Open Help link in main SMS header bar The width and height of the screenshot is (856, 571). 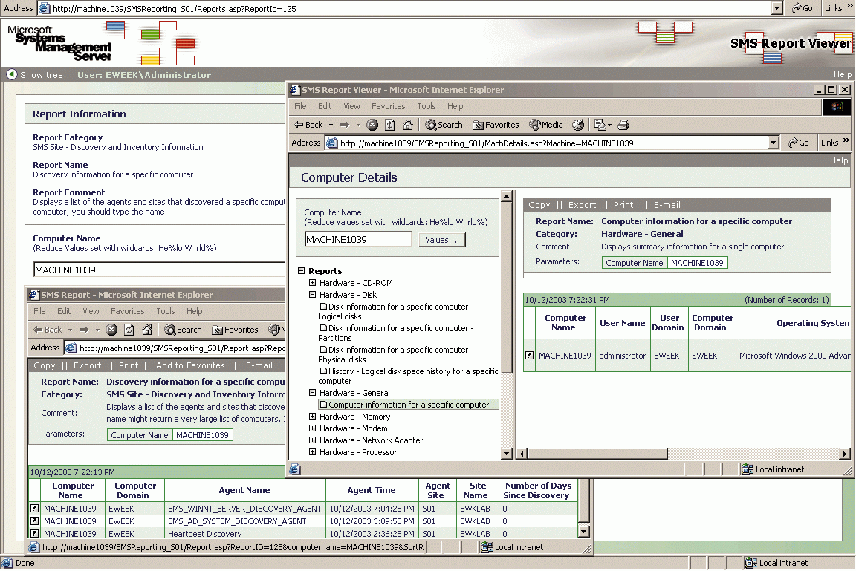coord(843,74)
